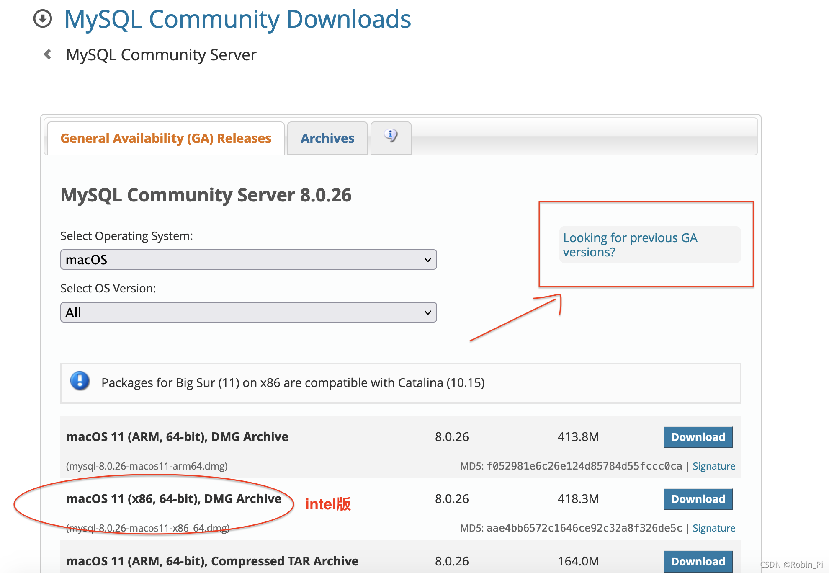Click the MD5 checksum of the arm64 dmg

click(x=584, y=466)
